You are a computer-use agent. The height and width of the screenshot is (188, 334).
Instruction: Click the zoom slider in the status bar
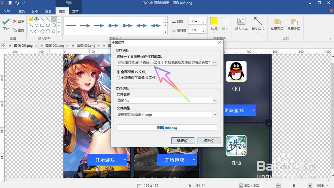coord(294,185)
